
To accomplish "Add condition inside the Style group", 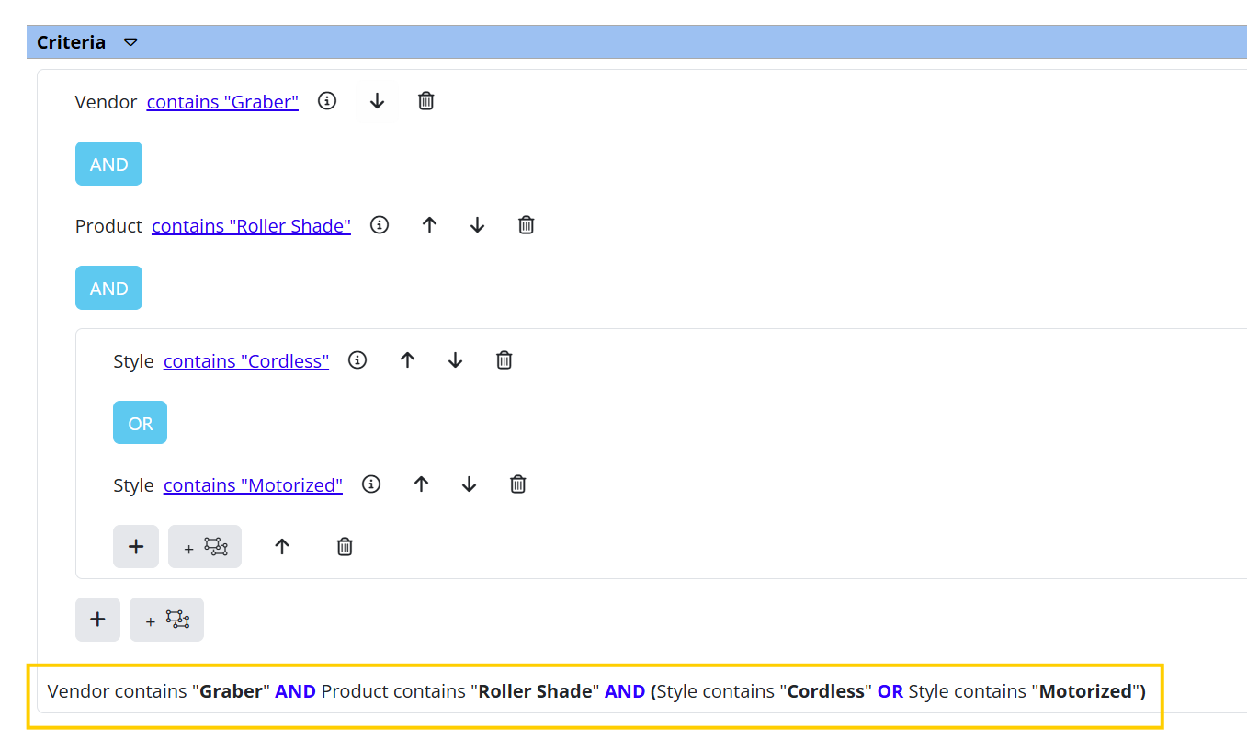I will click(136, 546).
